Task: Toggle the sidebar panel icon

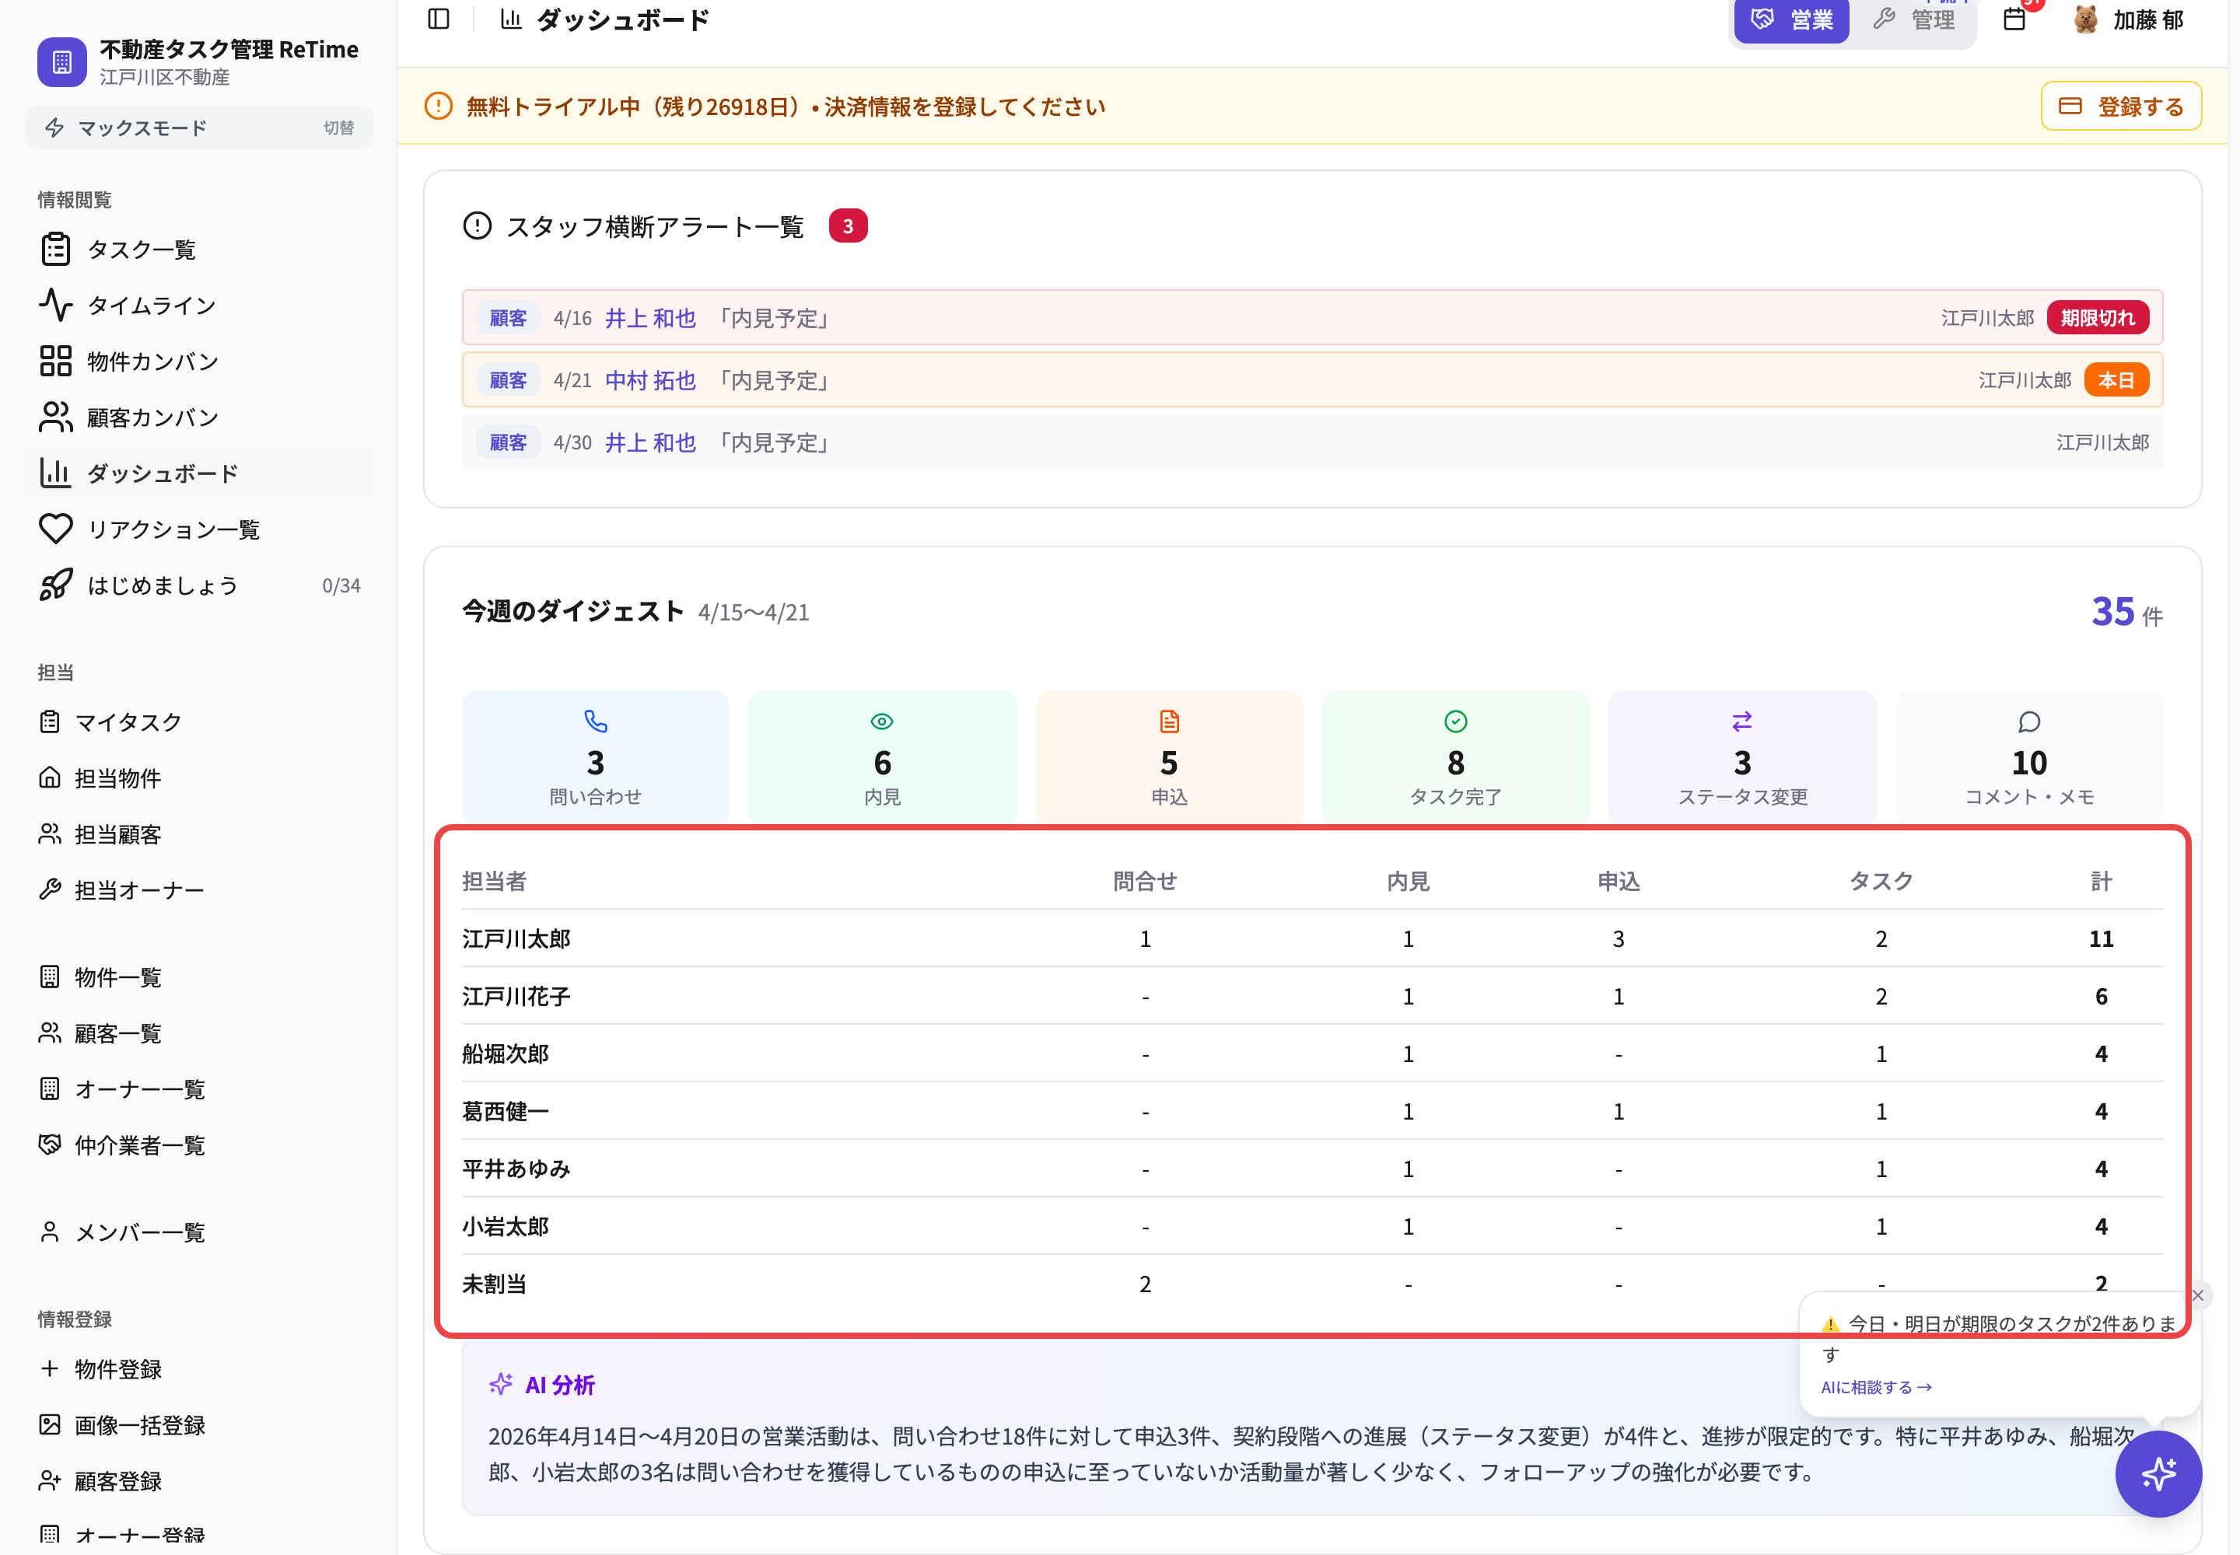Action: click(x=439, y=19)
